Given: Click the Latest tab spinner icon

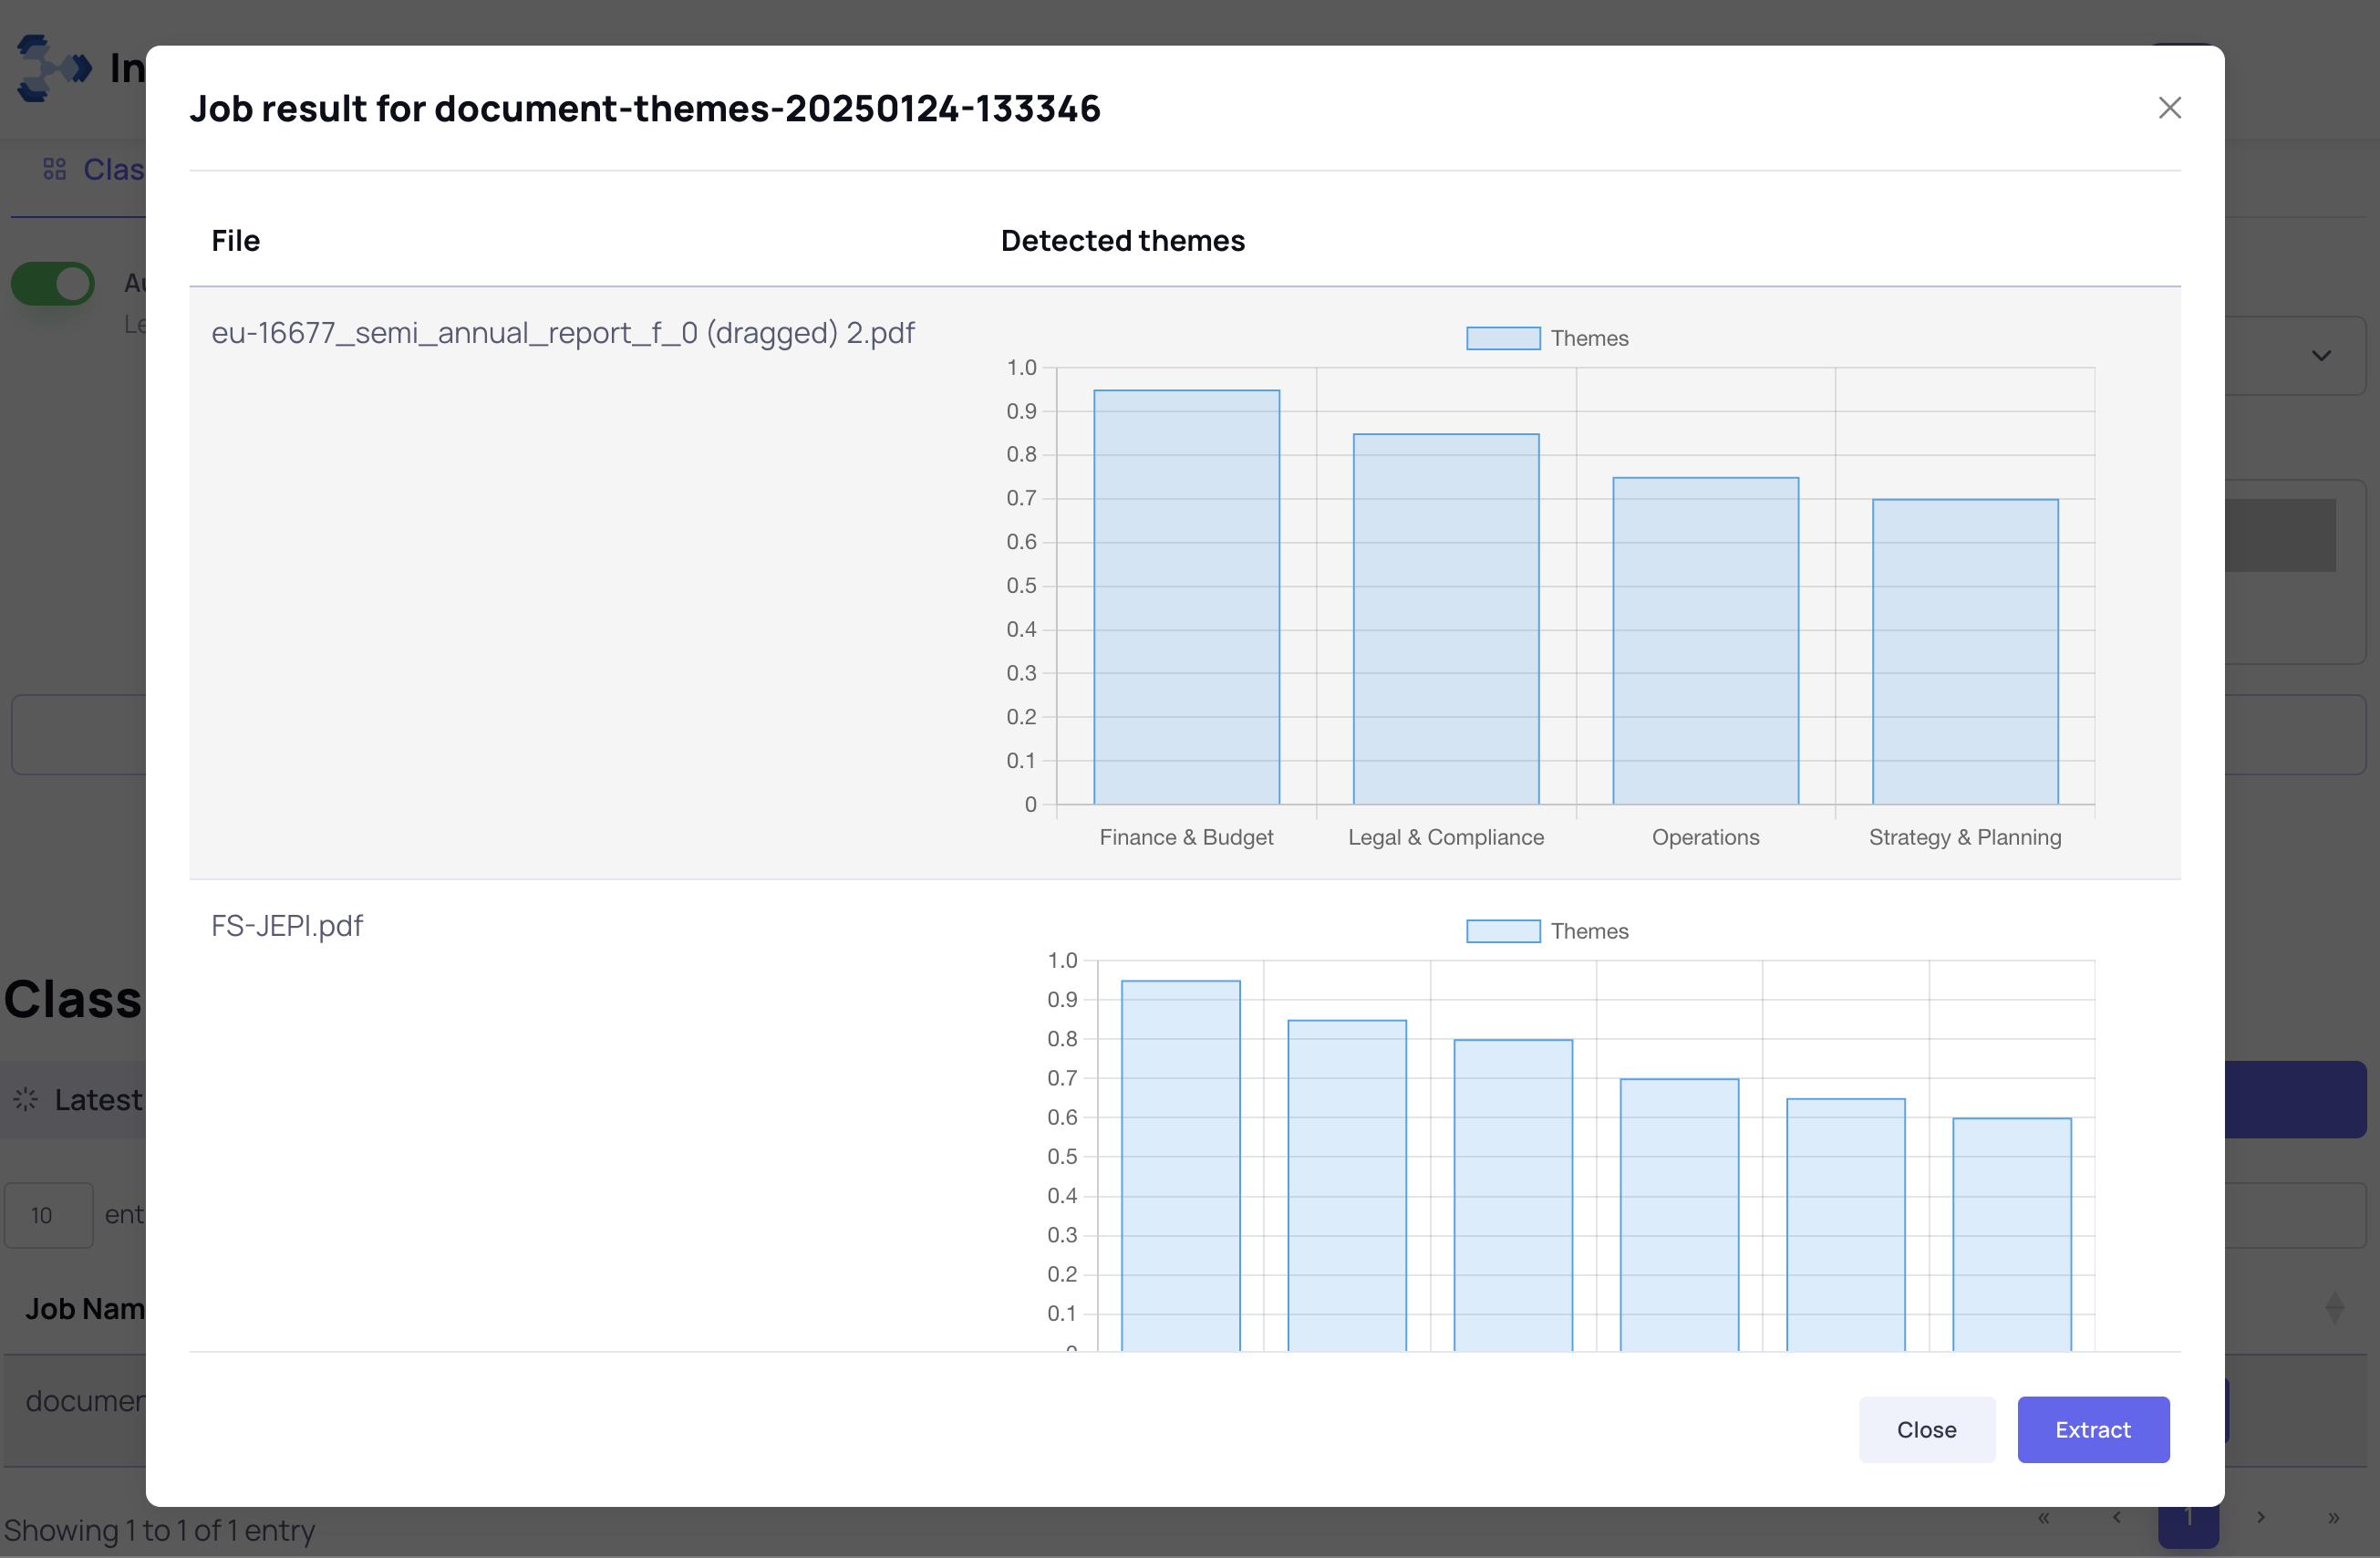Looking at the screenshot, I should coord(26,1100).
